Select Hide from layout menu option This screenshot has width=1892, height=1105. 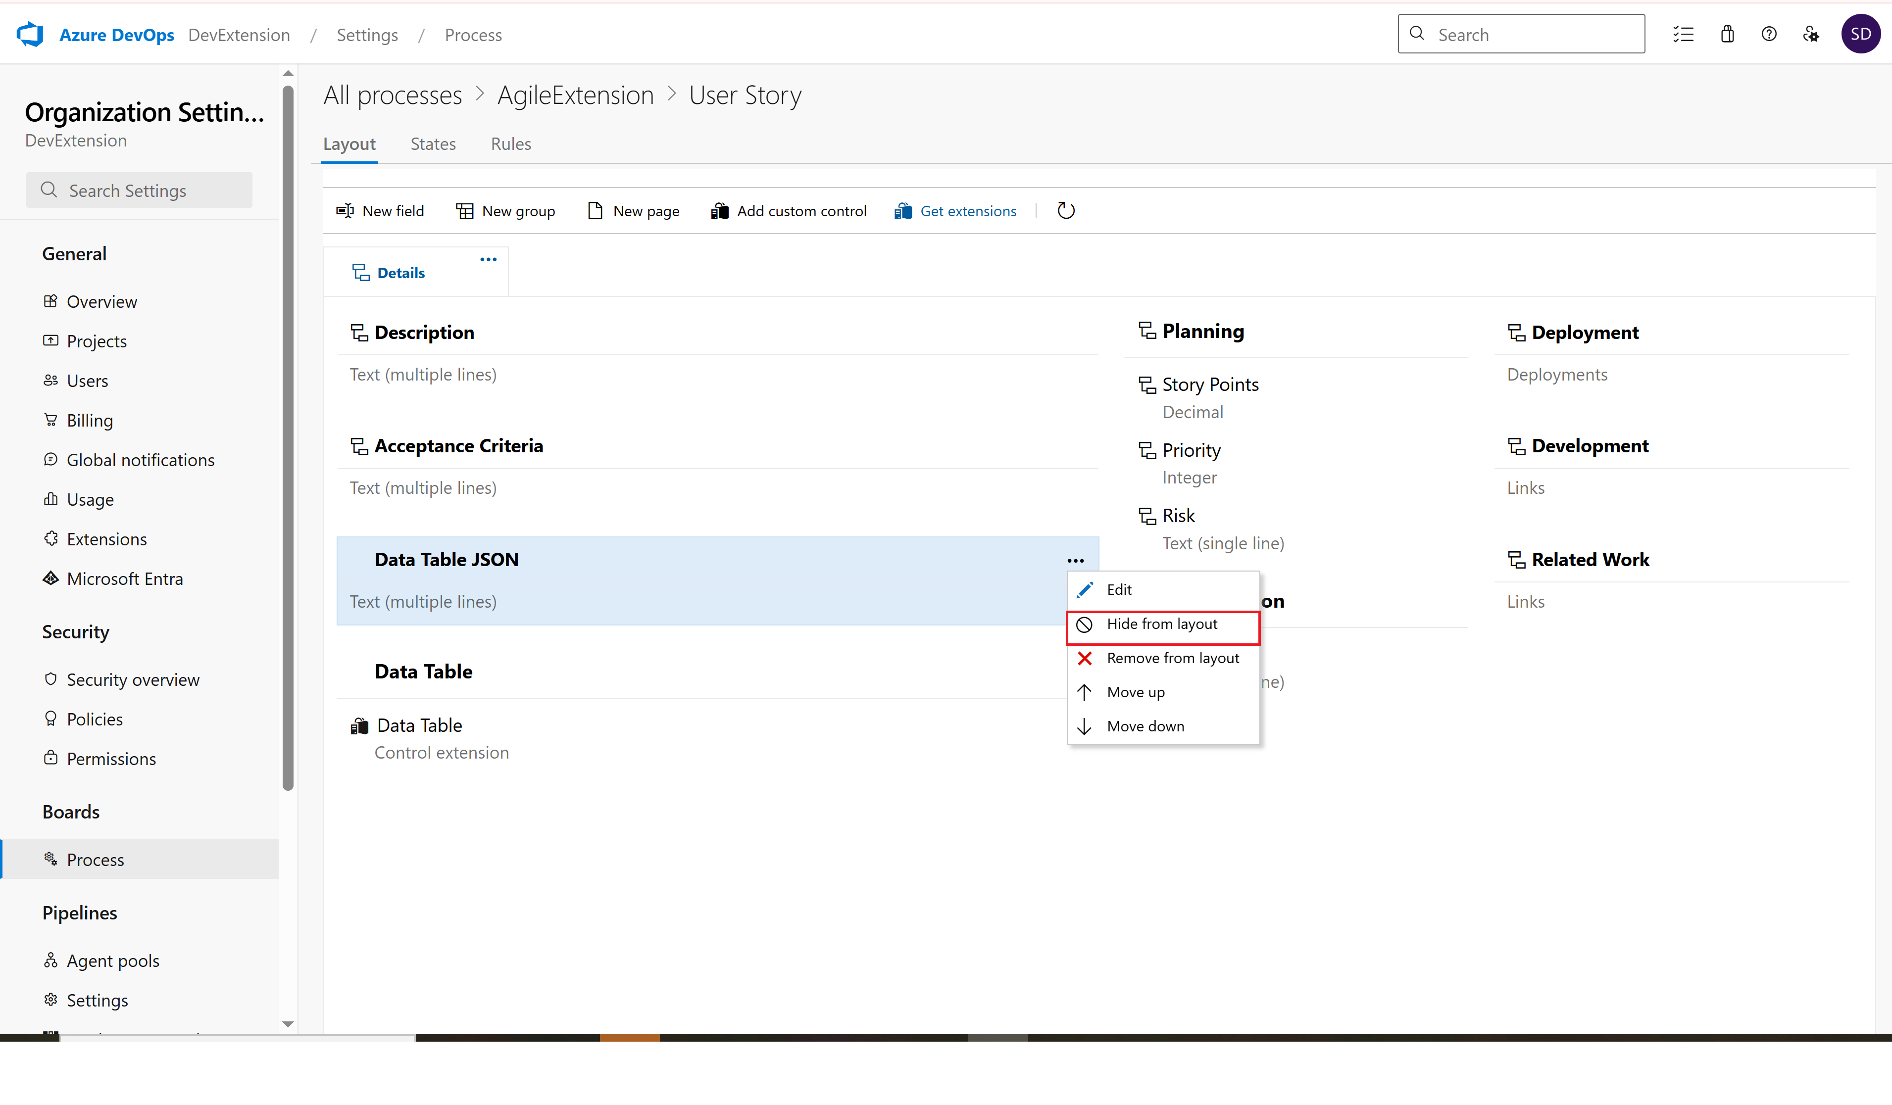click(1161, 625)
